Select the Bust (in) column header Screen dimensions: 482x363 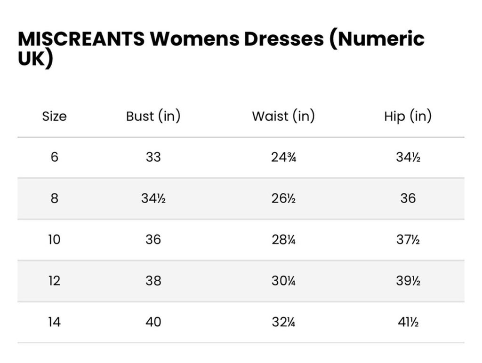(x=153, y=116)
